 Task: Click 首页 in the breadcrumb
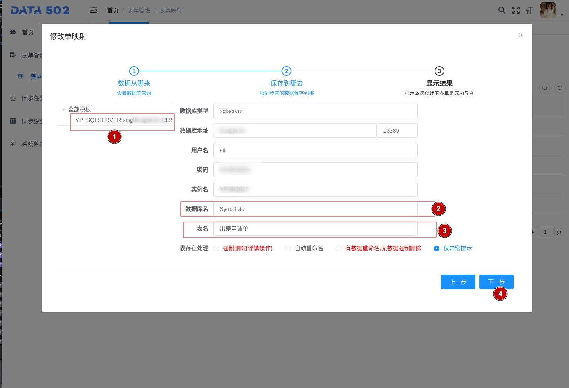pos(112,10)
